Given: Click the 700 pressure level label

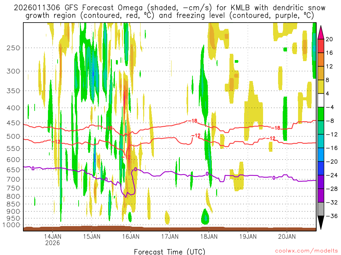Looking at the screenshot, I should click(13, 179).
